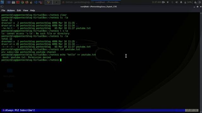The width and height of the screenshot is (202, 113).
Task: Open the Edit menu
Action: 19,10
